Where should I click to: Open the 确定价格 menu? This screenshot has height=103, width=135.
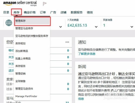pyautogui.click(x=30, y=12)
